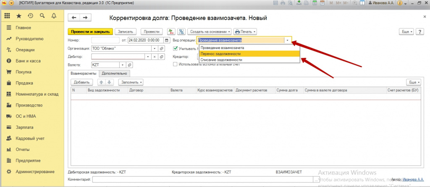Click the Документ расчетов column header

click(254, 90)
